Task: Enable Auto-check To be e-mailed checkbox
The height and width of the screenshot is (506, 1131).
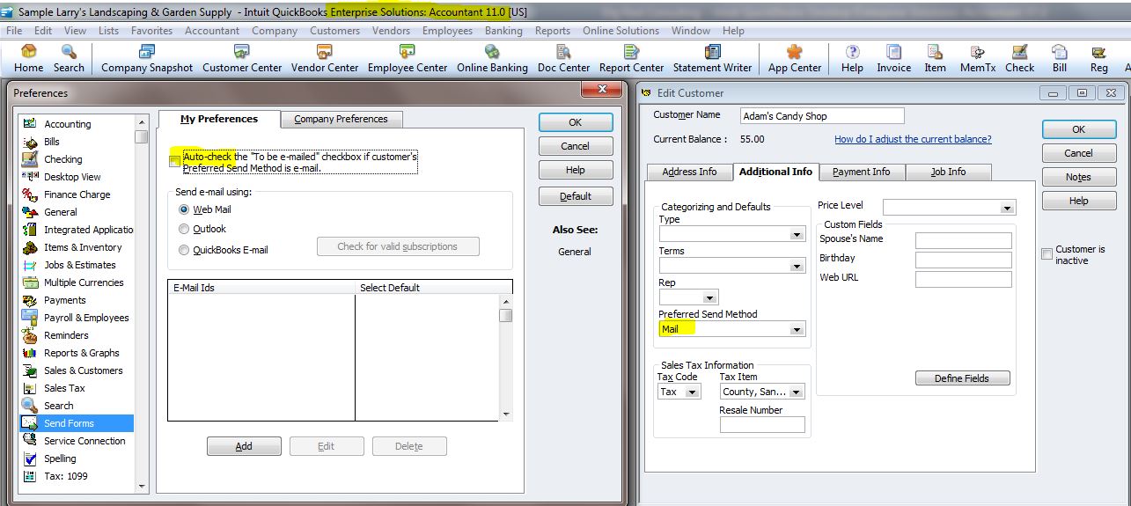Action: tap(175, 161)
